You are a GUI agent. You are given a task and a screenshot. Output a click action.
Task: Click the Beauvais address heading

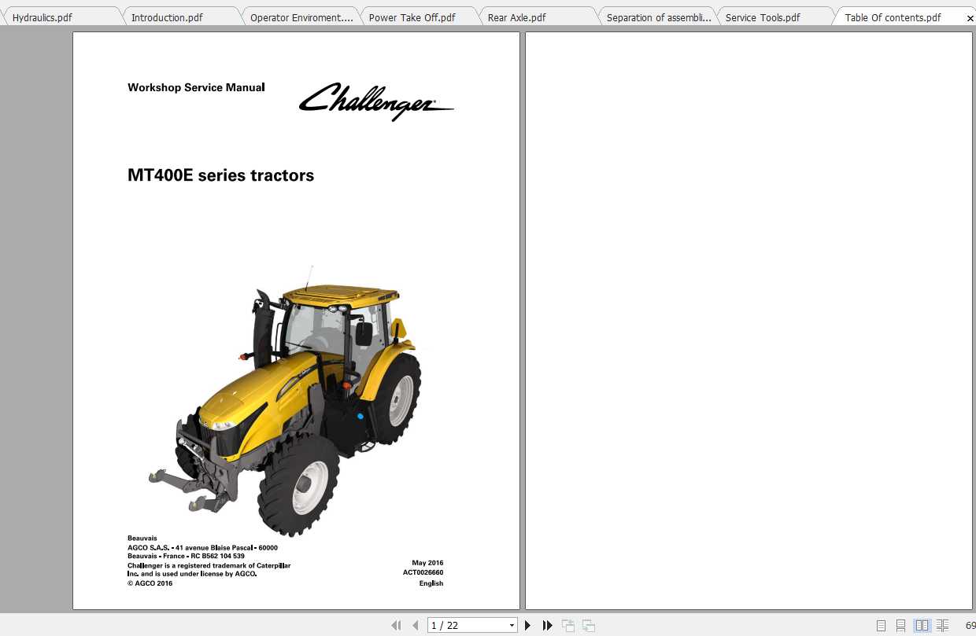tap(142, 539)
